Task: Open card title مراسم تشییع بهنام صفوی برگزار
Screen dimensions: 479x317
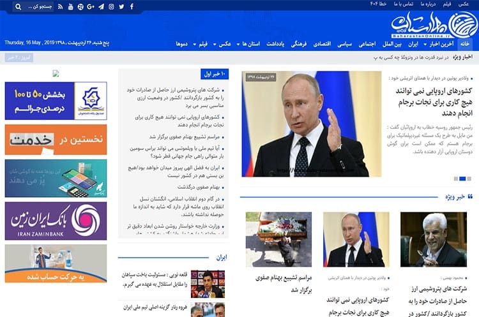Action: [x=284, y=284]
